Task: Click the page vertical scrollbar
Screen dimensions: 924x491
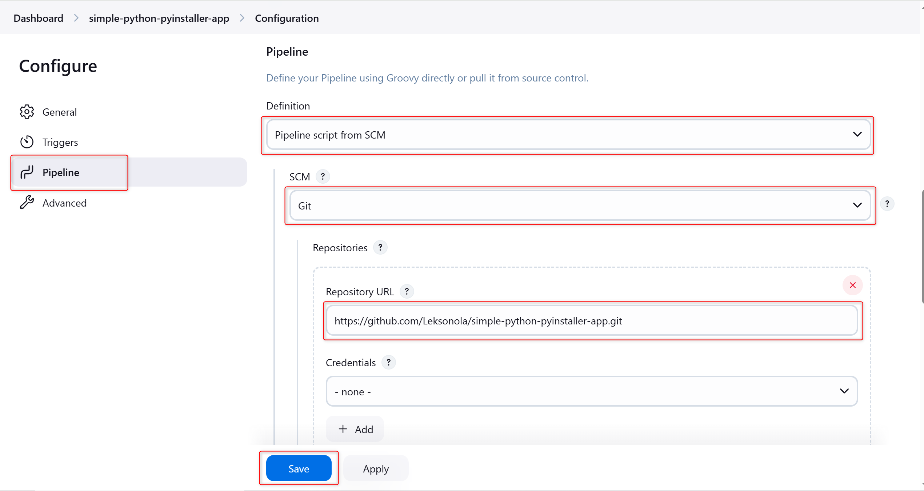Action: point(923,246)
